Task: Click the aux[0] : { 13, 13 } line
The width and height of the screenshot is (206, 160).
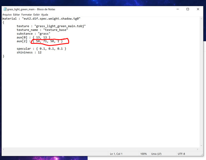Action: point(33,38)
